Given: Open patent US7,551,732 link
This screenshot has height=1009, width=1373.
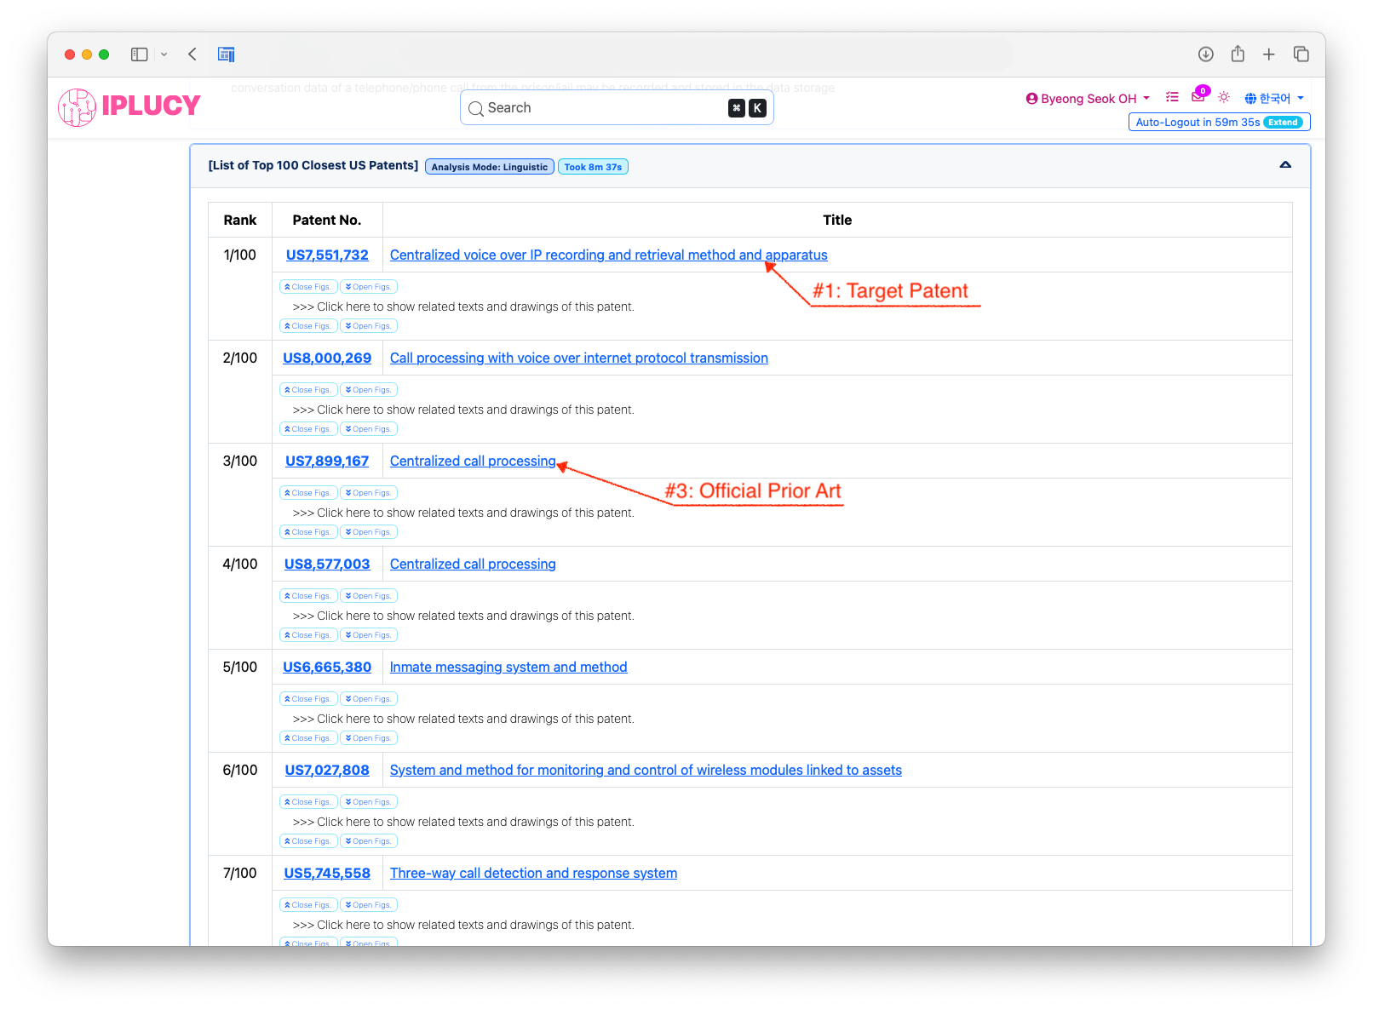Looking at the screenshot, I should click(327, 255).
